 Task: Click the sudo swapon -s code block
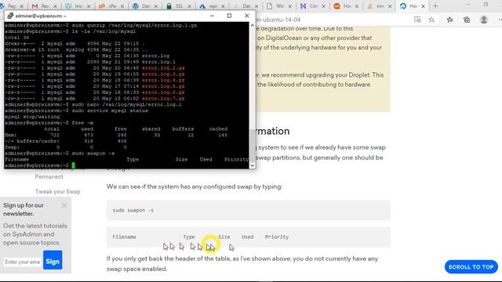(248, 210)
